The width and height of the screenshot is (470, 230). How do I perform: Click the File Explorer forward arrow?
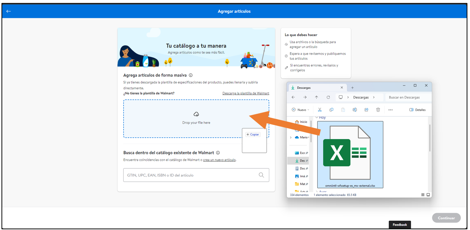pos(305,97)
